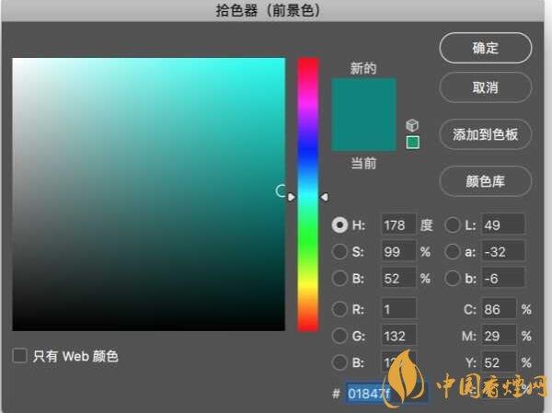Click the cube-shaped web-safe warning icon
Screen dimensions: 552x413
[412, 125]
